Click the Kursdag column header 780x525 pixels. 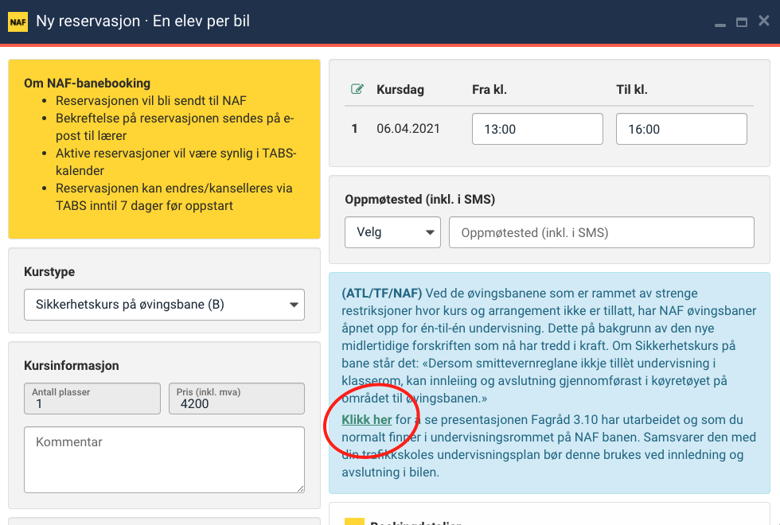400,89
